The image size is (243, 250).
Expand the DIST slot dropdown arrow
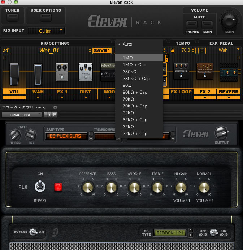(x=86, y=97)
